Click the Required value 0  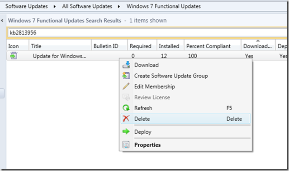click(133, 56)
